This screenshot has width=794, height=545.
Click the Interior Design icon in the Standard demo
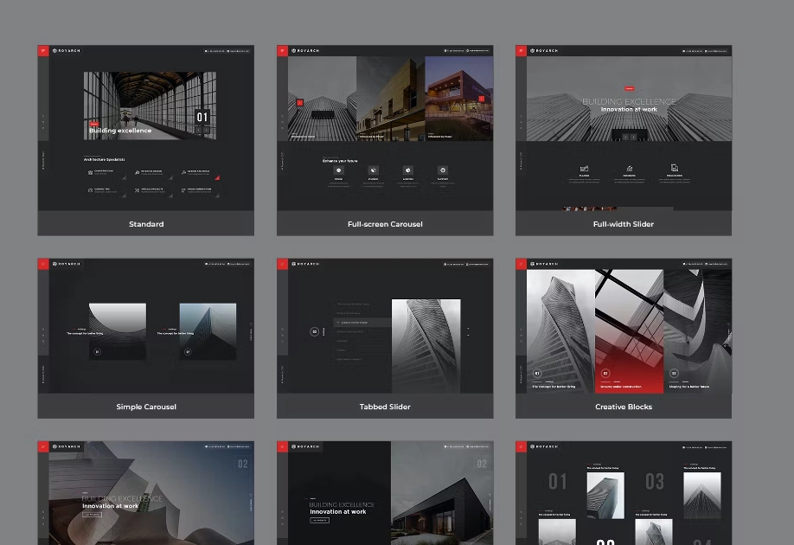click(x=137, y=170)
